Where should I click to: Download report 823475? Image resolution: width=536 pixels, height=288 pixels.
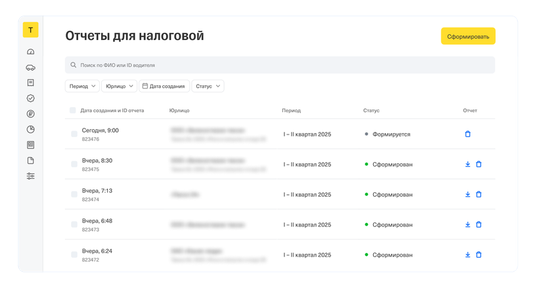point(468,164)
